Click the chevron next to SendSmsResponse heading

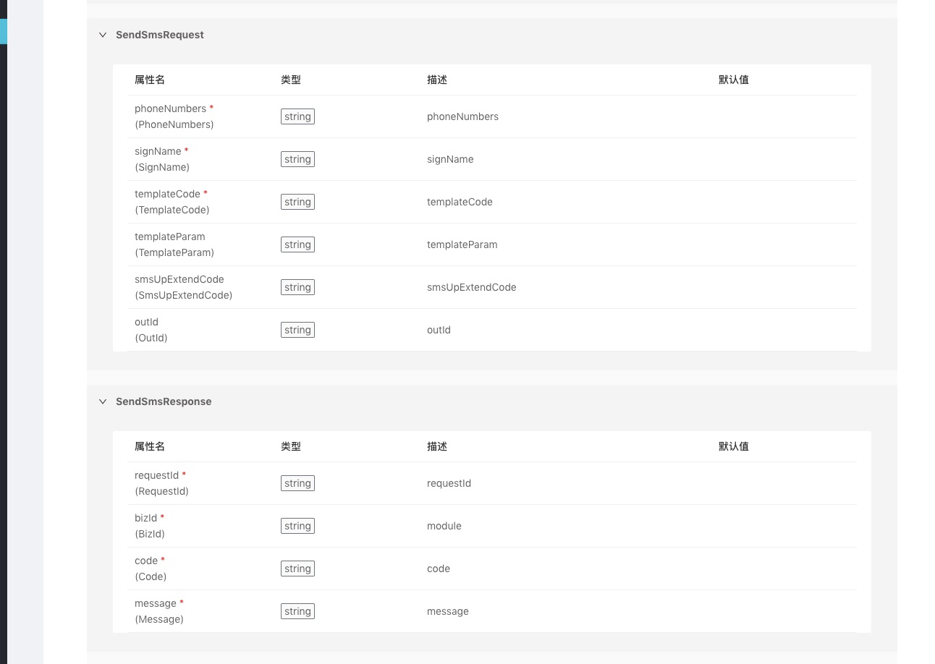103,401
